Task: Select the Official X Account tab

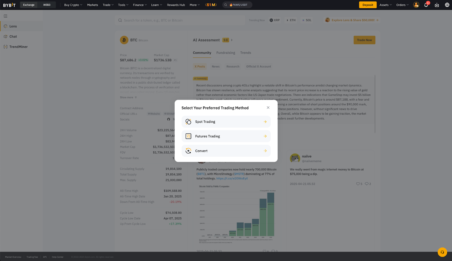Action: click(x=258, y=66)
